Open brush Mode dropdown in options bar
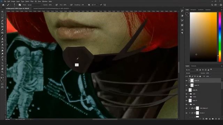223x125 pixels. [34, 5]
